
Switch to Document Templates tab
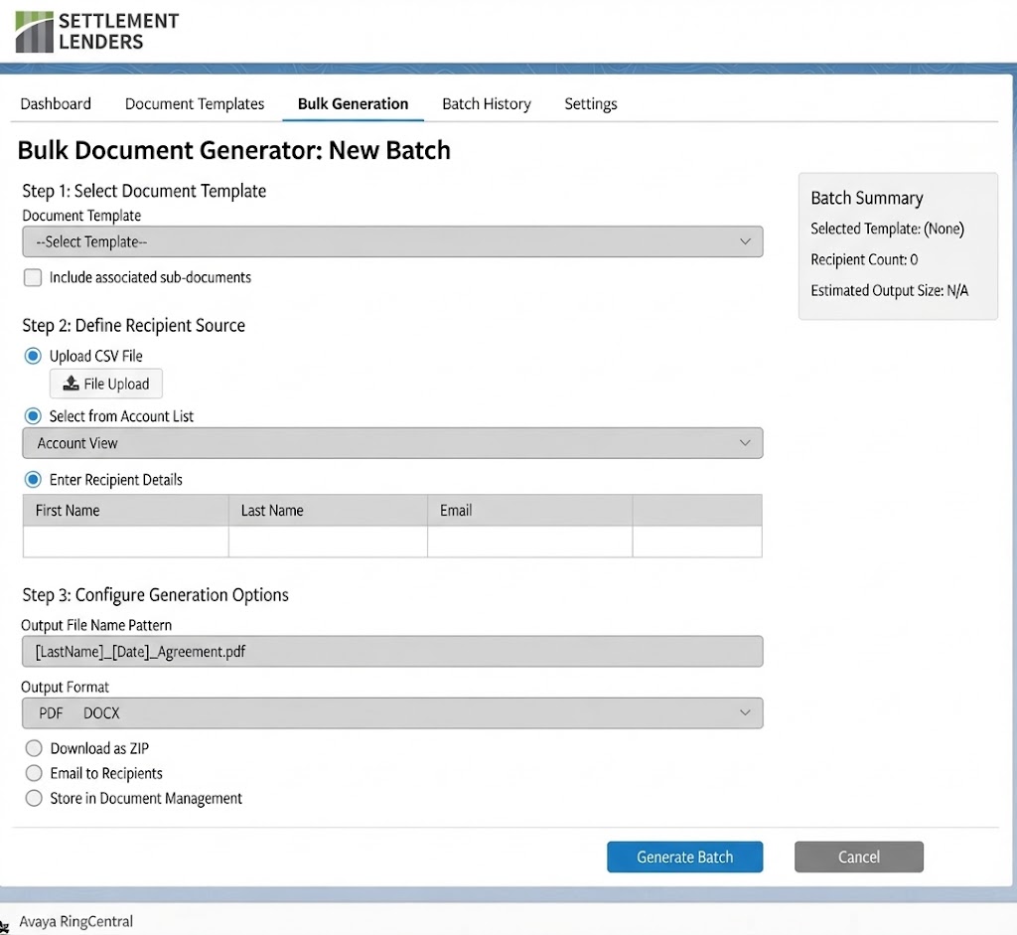195,103
